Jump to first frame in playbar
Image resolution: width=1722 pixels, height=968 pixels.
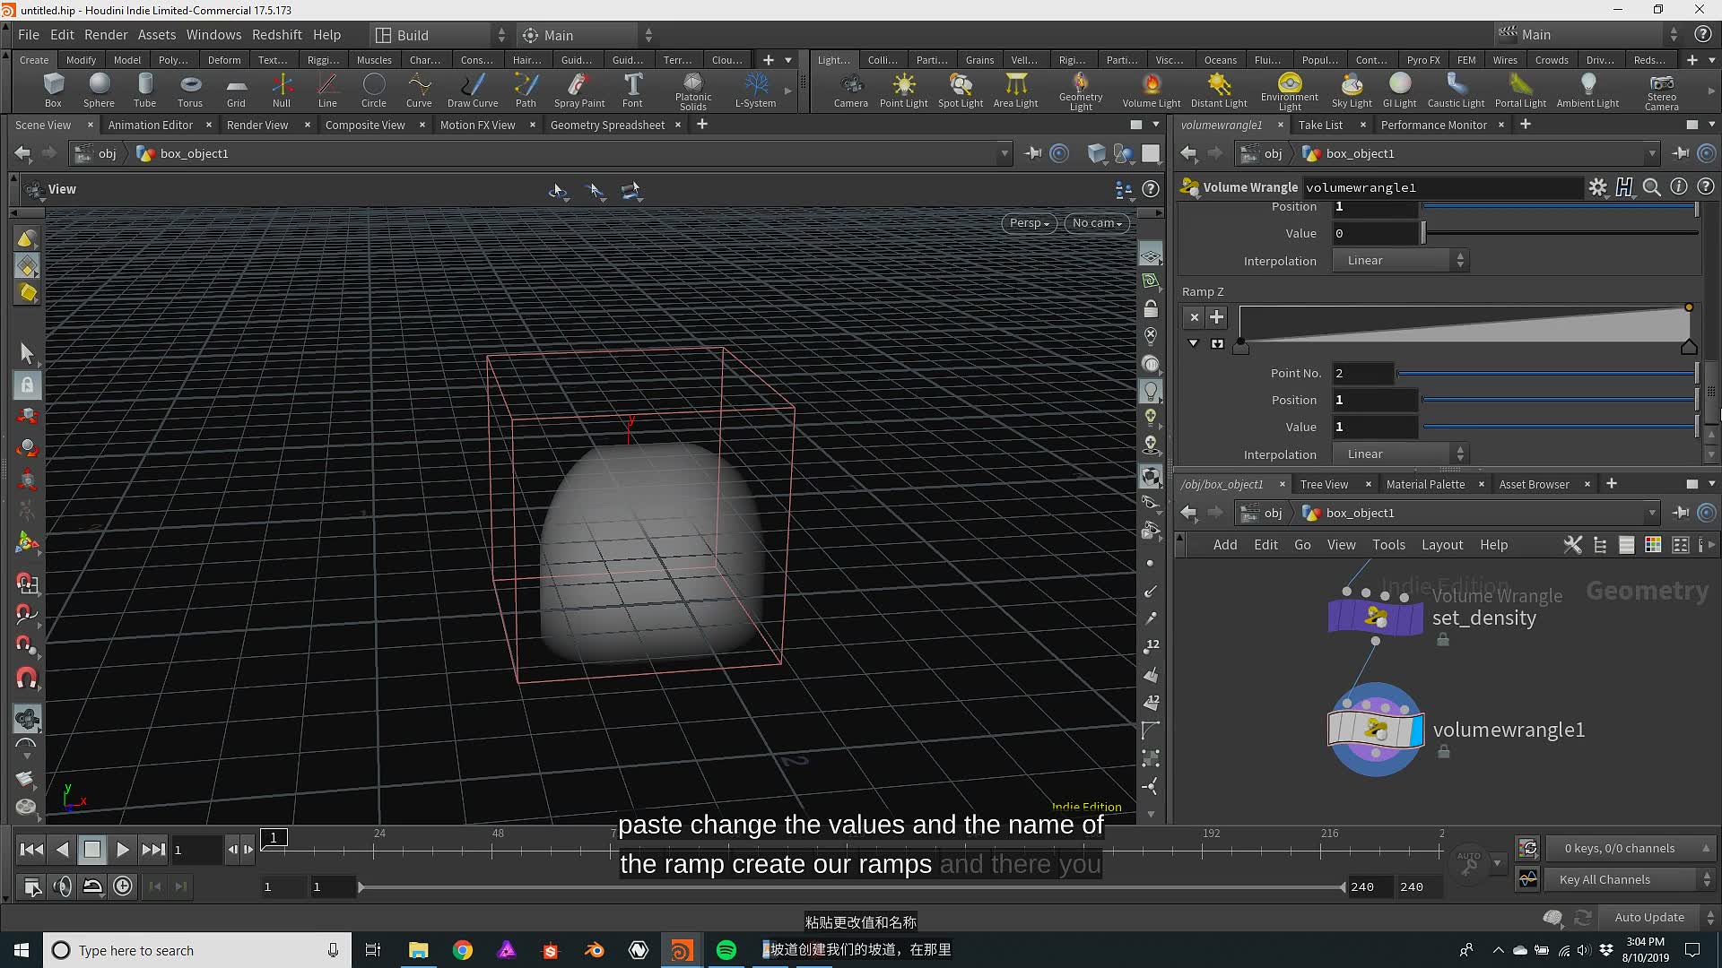point(31,850)
